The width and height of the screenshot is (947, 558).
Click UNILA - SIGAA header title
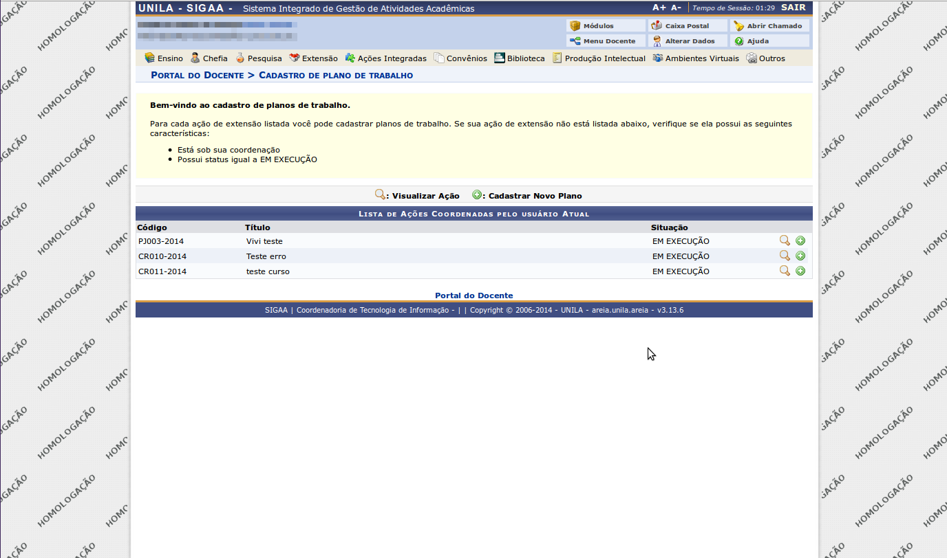[184, 8]
